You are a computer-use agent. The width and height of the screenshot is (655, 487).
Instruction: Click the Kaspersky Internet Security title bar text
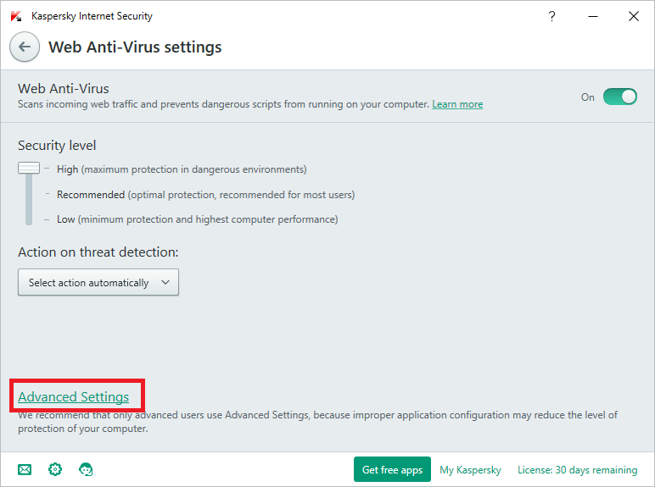pyautogui.click(x=92, y=16)
